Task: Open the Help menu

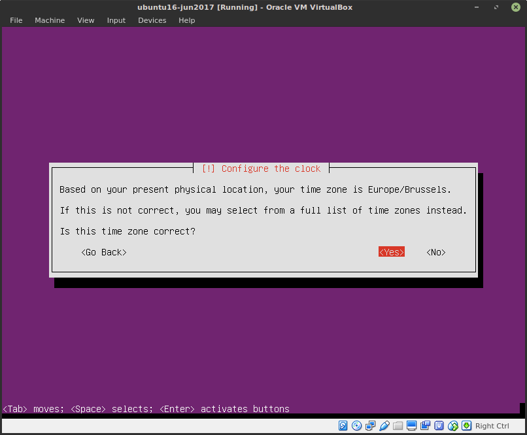Action: (x=186, y=20)
